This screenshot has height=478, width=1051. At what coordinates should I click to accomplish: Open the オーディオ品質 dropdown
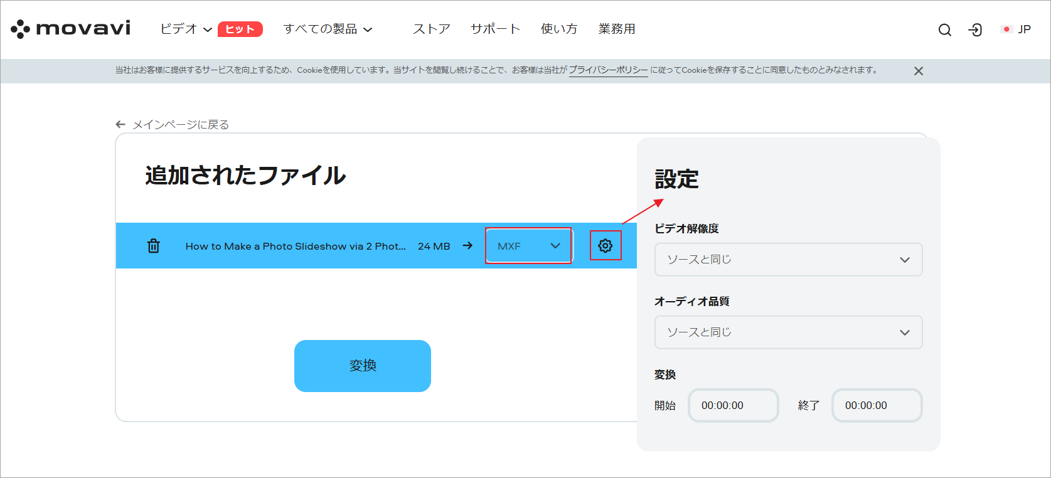pos(788,332)
